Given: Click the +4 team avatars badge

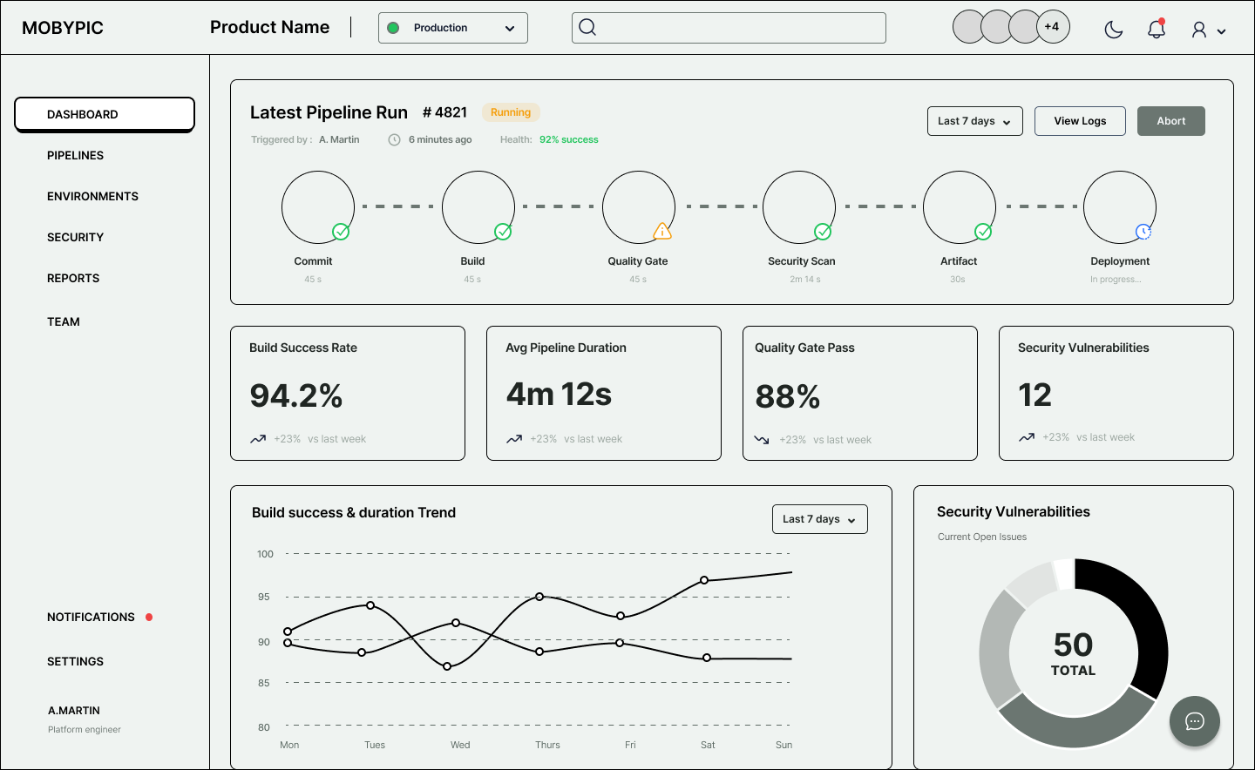Looking at the screenshot, I should click(x=1052, y=27).
